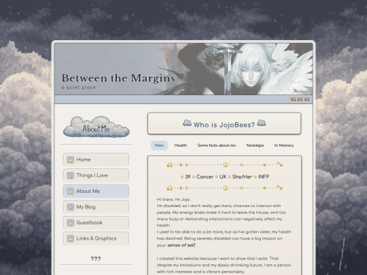Screen dimensions: 367x275
Task: Click the Between the Margins site title
Action: pos(118,78)
